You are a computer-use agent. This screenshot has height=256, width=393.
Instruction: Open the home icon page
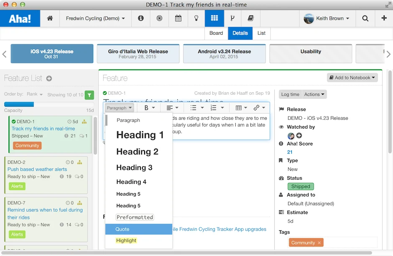click(x=50, y=18)
